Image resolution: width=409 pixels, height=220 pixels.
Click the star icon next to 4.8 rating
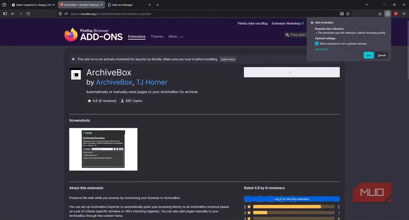click(89, 101)
